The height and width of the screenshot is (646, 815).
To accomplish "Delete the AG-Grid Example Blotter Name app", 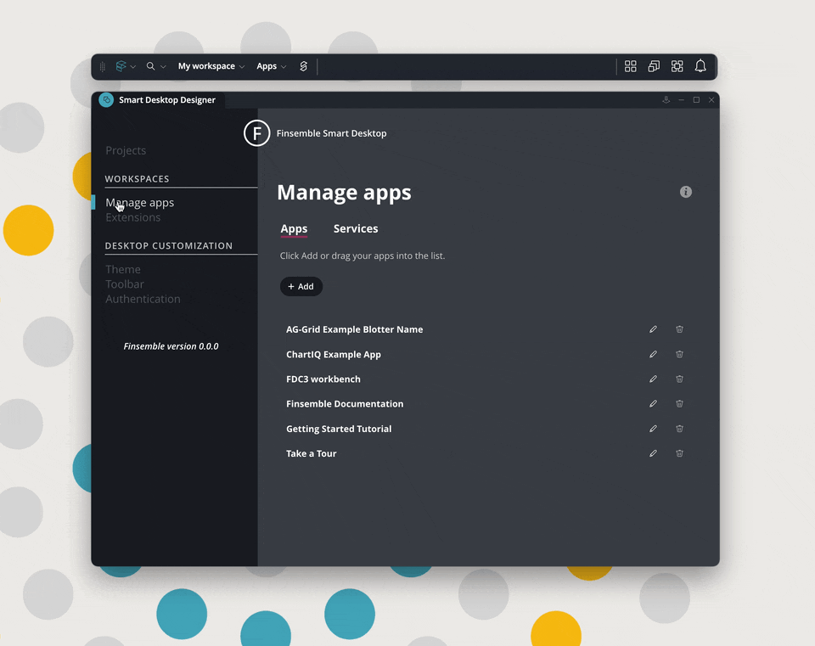I will pos(679,329).
